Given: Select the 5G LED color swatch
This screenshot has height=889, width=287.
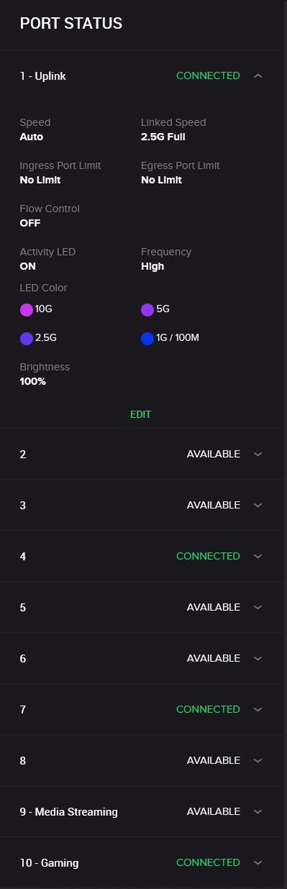Looking at the screenshot, I should [147, 310].
